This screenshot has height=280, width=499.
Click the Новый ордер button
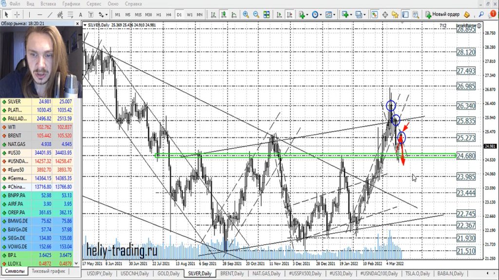(442, 15)
